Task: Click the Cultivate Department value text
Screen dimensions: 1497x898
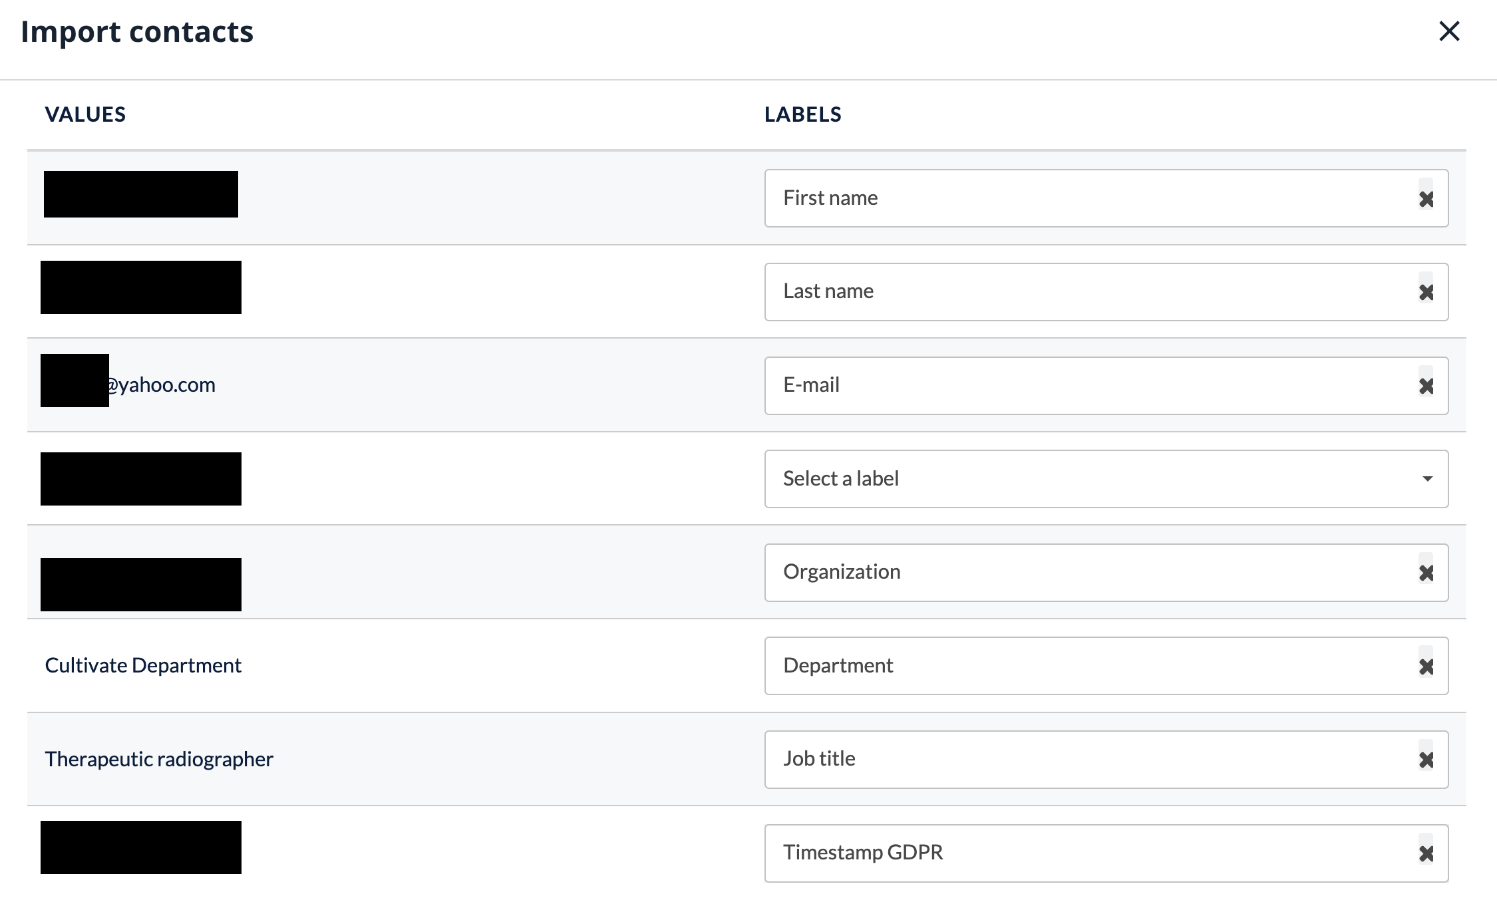Action: point(143,666)
